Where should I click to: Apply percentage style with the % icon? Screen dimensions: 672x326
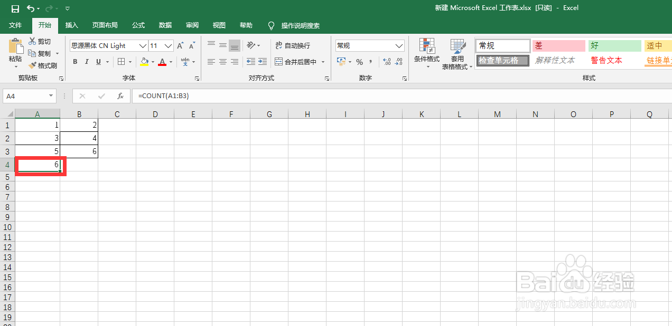(x=359, y=62)
